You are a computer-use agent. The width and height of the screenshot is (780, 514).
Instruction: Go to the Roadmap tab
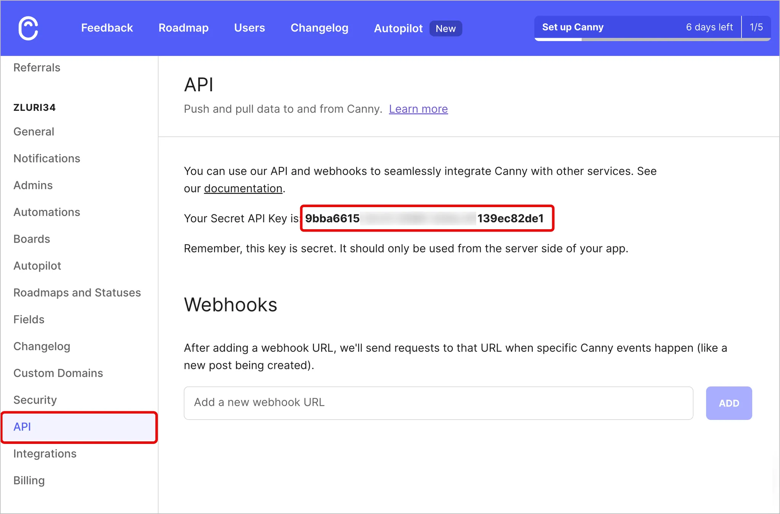click(x=183, y=28)
